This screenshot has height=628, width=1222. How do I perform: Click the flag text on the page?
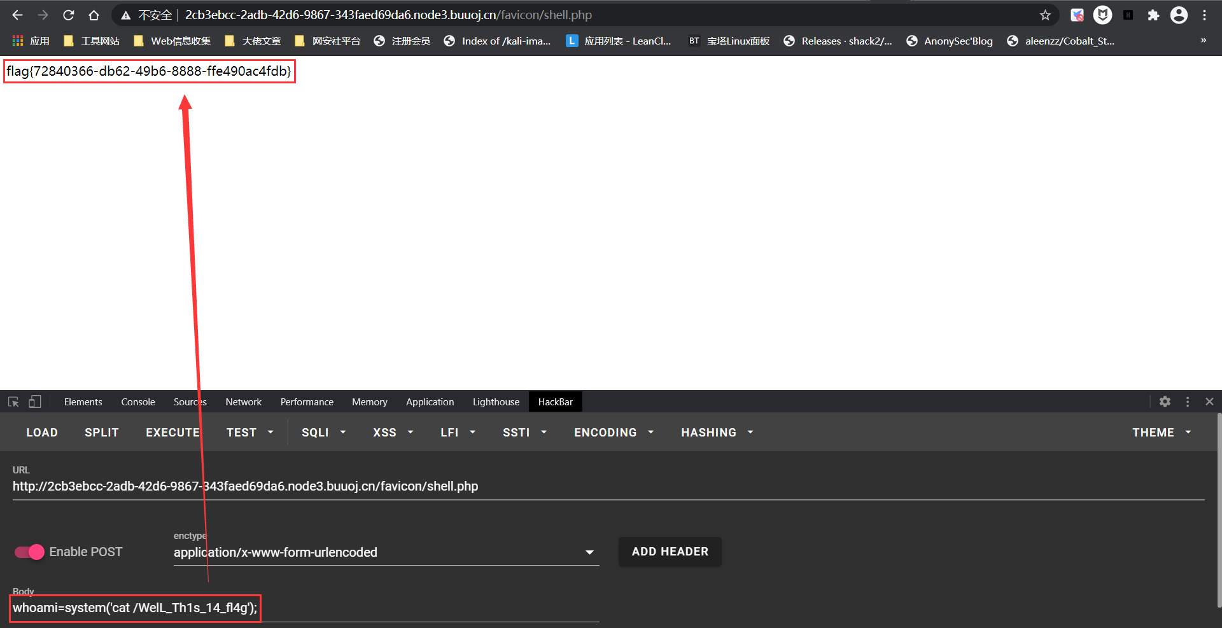[x=149, y=71]
